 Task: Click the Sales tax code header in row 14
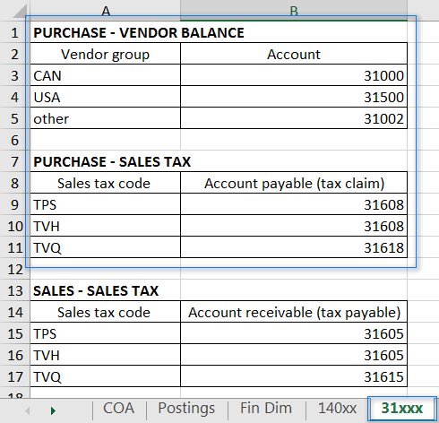tap(106, 312)
